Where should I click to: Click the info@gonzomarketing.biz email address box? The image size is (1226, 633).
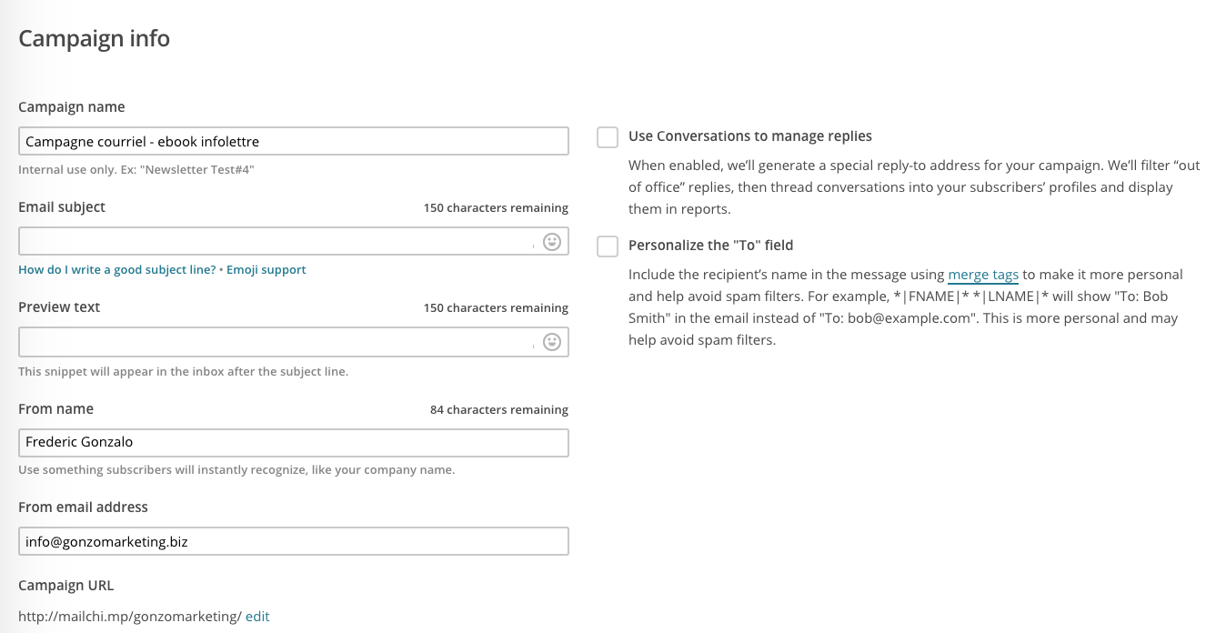click(293, 541)
